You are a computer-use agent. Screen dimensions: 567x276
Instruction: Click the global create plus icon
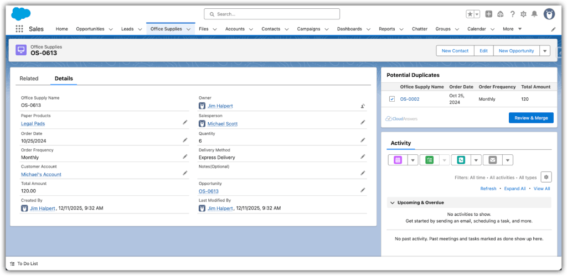488,14
